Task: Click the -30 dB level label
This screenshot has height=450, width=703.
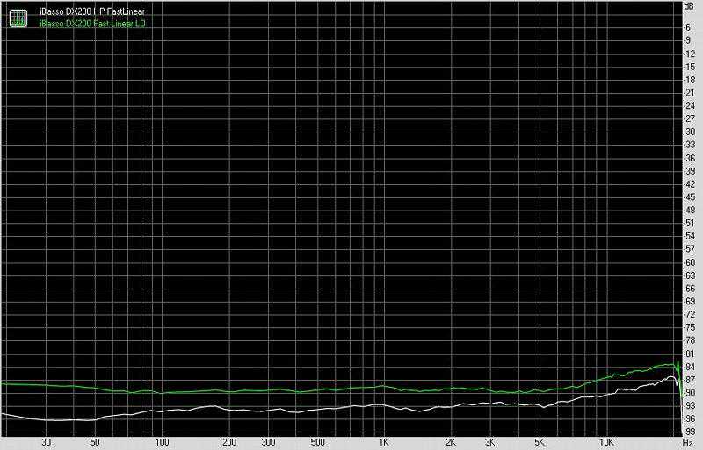Action: (690, 132)
